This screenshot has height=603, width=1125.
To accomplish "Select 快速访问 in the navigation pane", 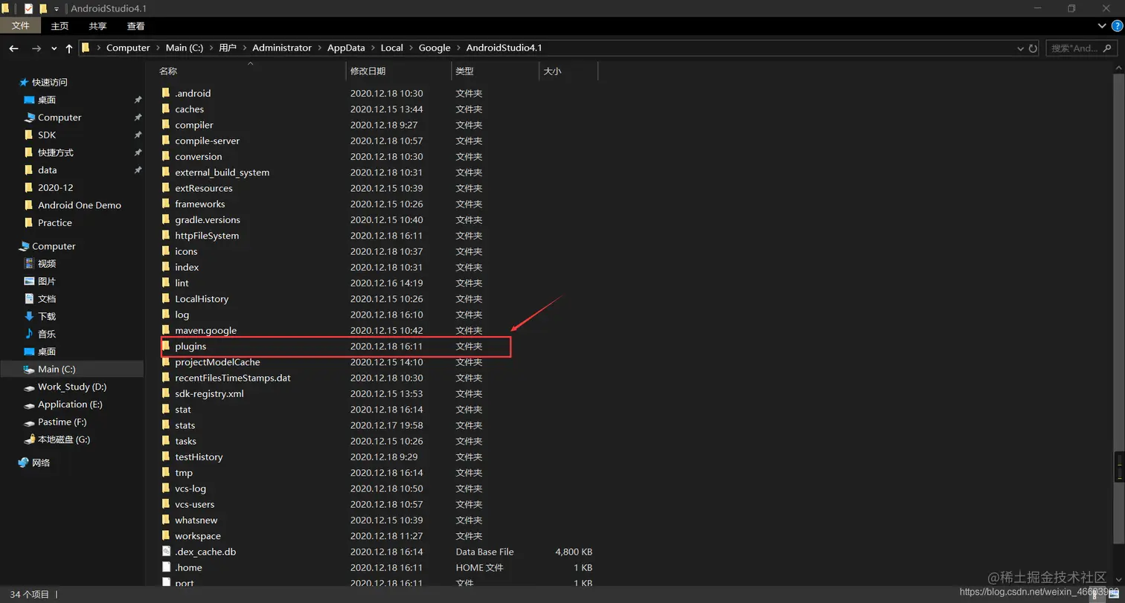I will (x=49, y=83).
